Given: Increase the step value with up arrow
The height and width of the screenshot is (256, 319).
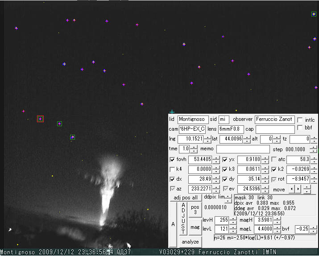Looking at the screenshot, I should 313,148.
